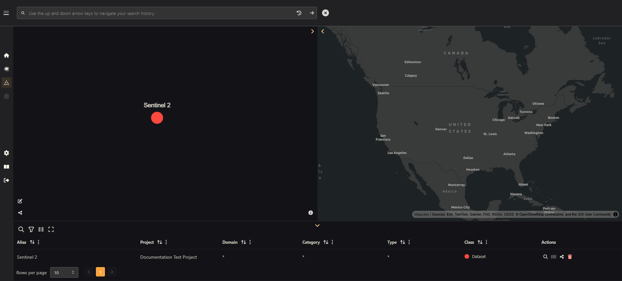This screenshot has width=622, height=281.
Task: Sort by Category column
Action: click(x=326, y=242)
